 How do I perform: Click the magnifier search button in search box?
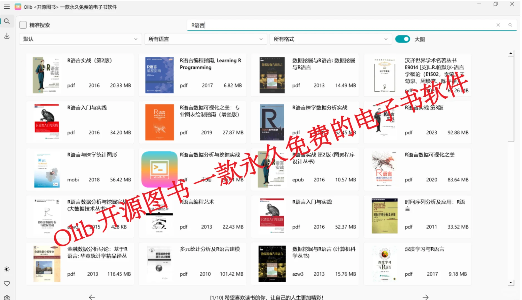click(x=510, y=25)
